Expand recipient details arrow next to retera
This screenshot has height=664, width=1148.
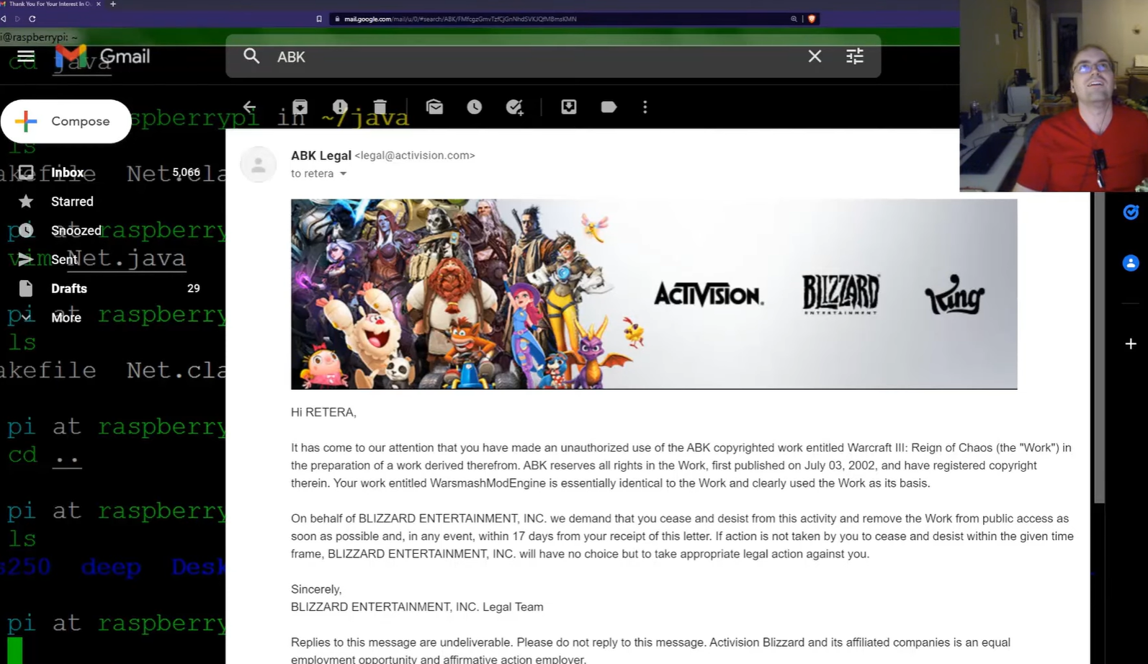(344, 174)
